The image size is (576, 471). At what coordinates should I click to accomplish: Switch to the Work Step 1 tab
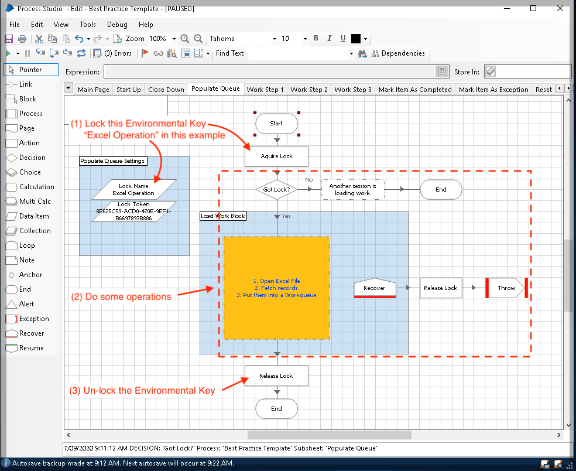point(265,90)
